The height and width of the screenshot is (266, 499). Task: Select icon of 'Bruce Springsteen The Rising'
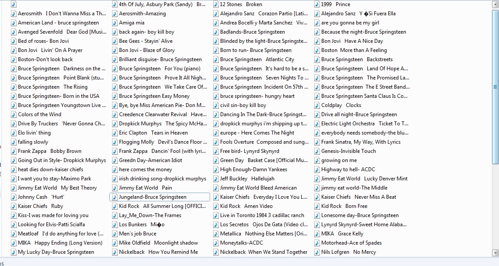(x=14, y=87)
